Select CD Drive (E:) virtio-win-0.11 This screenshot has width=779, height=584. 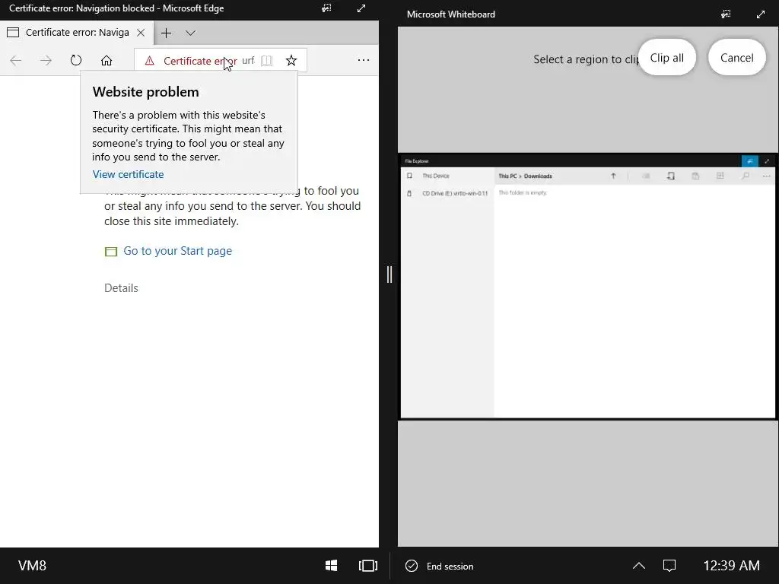pyautogui.click(x=455, y=193)
